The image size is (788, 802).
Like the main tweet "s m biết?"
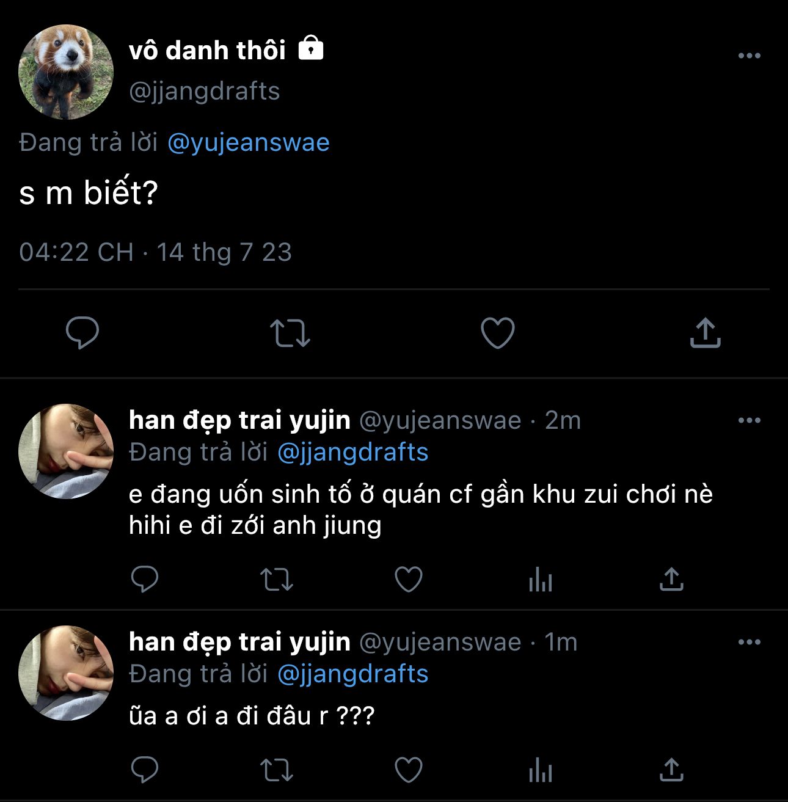click(x=498, y=333)
